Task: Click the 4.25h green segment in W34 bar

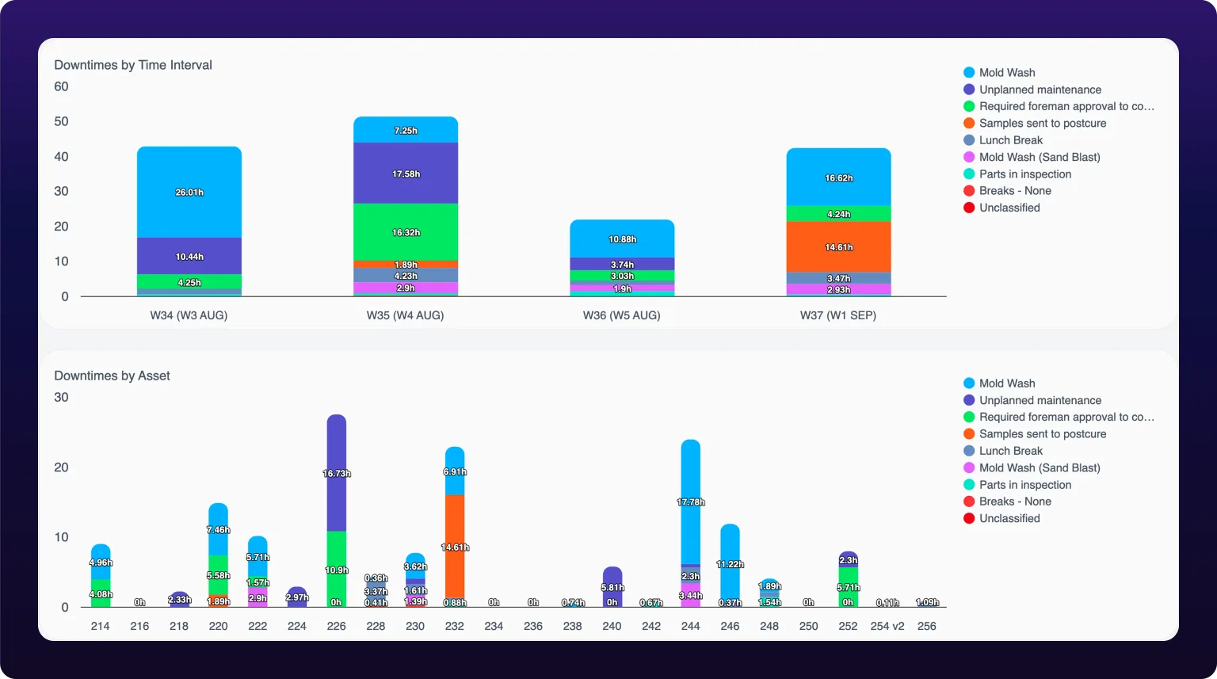Action: click(189, 282)
